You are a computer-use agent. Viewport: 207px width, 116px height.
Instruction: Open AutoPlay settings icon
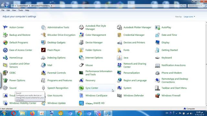[x=158, y=27]
